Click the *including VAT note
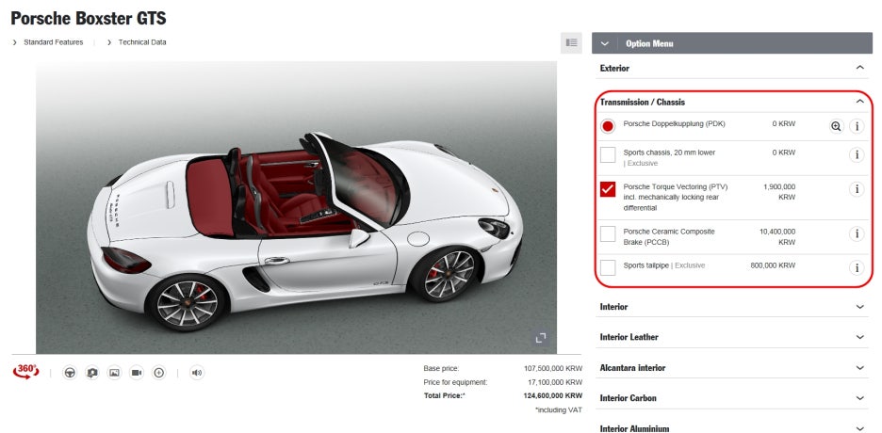882x433 pixels. pos(559,410)
